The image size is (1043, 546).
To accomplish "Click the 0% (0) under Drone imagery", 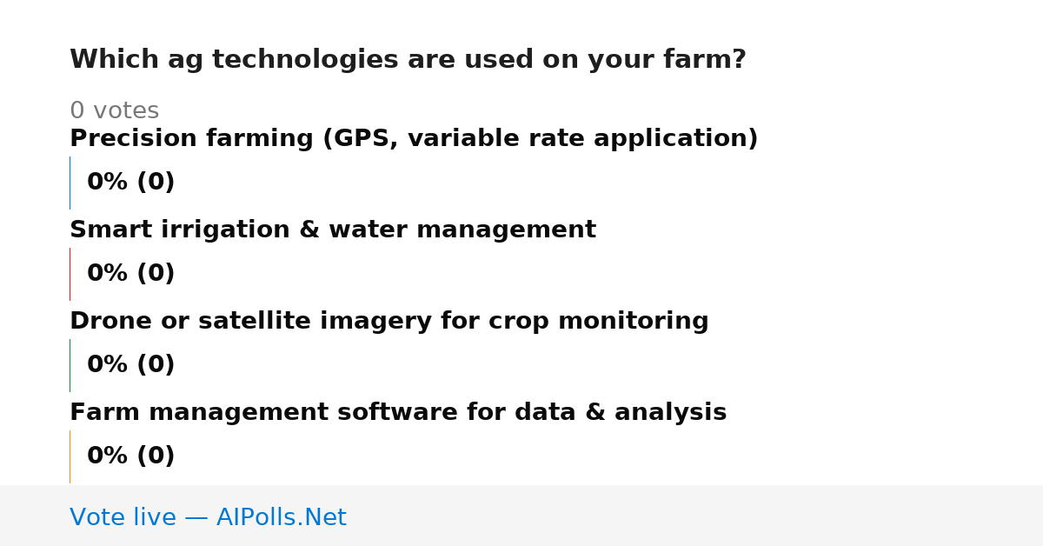I will point(131,365).
